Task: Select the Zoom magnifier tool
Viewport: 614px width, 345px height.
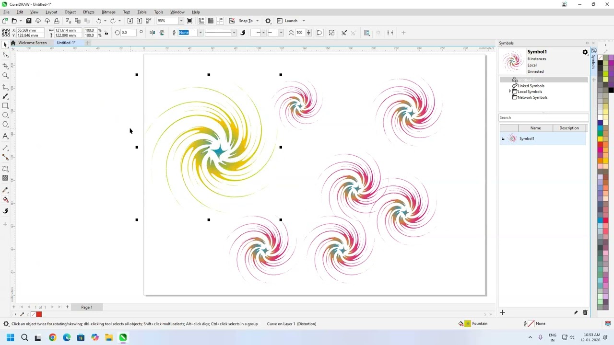Action: (x=5, y=76)
